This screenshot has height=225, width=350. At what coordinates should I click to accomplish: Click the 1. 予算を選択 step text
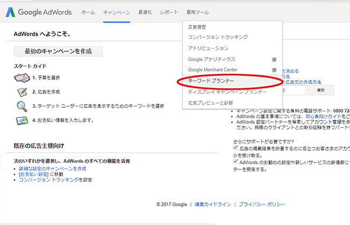[46, 78]
